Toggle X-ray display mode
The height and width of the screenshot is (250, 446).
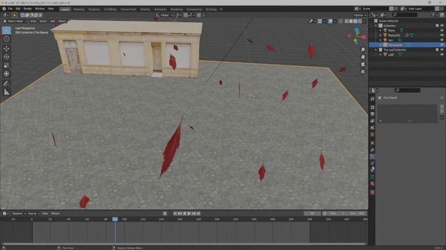pos(341,21)
